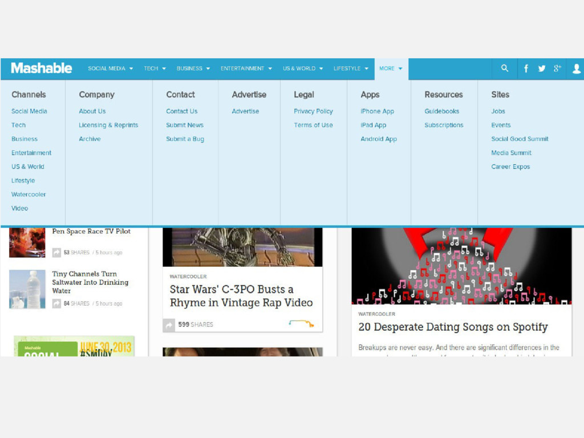584x438 pixels.
Task: Open the iPad App link
Action: pos(373,125)
